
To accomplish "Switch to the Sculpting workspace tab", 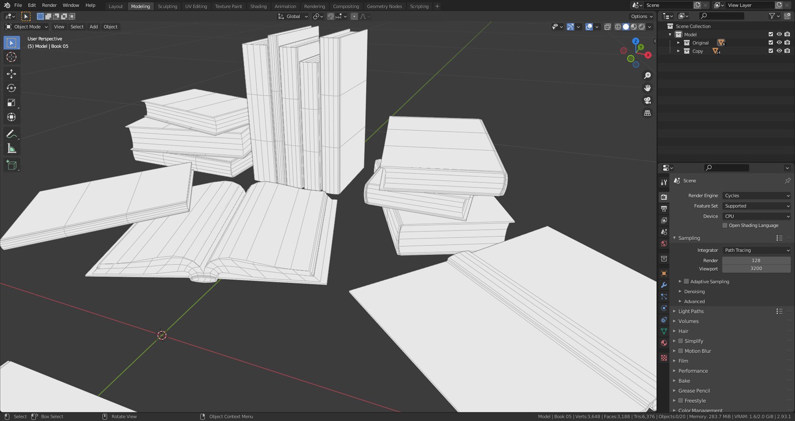I will pyautogui.click(x=167, y=6).
